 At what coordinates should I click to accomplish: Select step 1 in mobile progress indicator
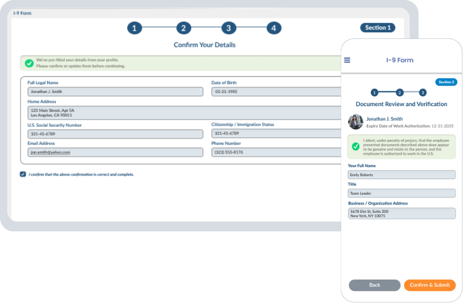(375, 93)
